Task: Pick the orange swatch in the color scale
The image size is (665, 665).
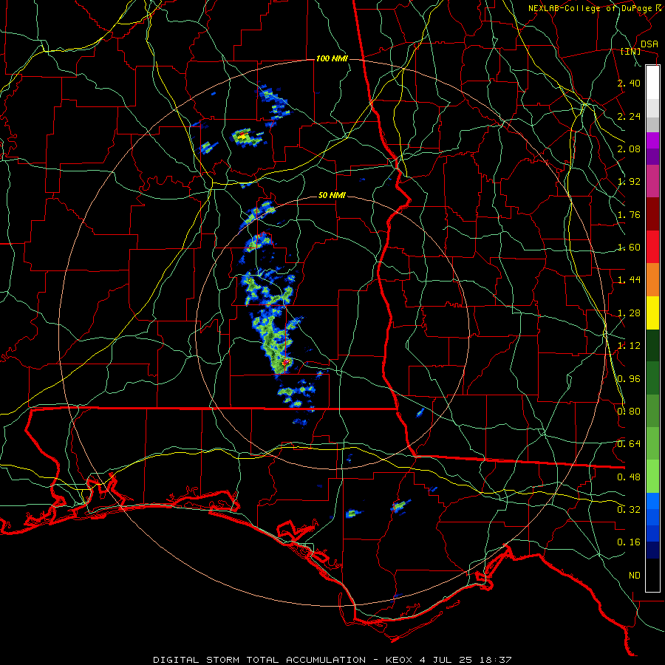Action: (x=652, y=280)
